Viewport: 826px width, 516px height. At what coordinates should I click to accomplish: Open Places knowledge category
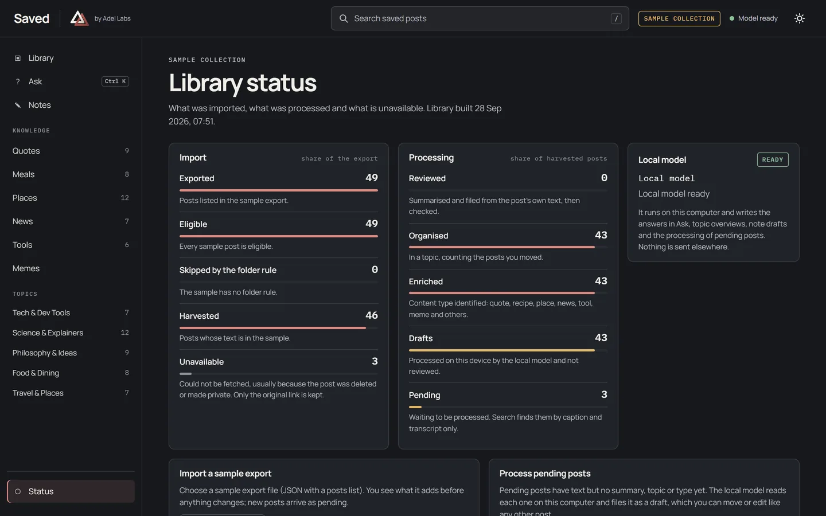(x=71, y=198)
